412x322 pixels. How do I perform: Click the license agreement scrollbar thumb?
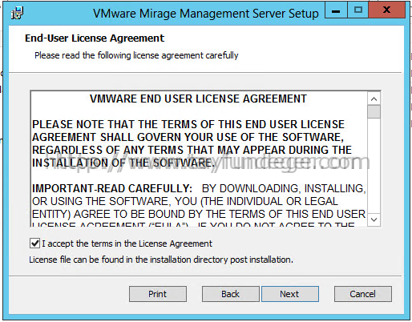pyautogui.click(x=374, y=111)
